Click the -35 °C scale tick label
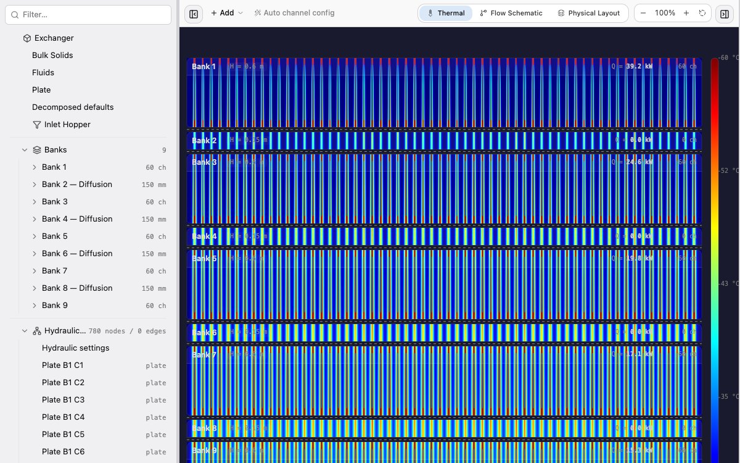This screenshot has height=463, width=740. click(730, 396)
